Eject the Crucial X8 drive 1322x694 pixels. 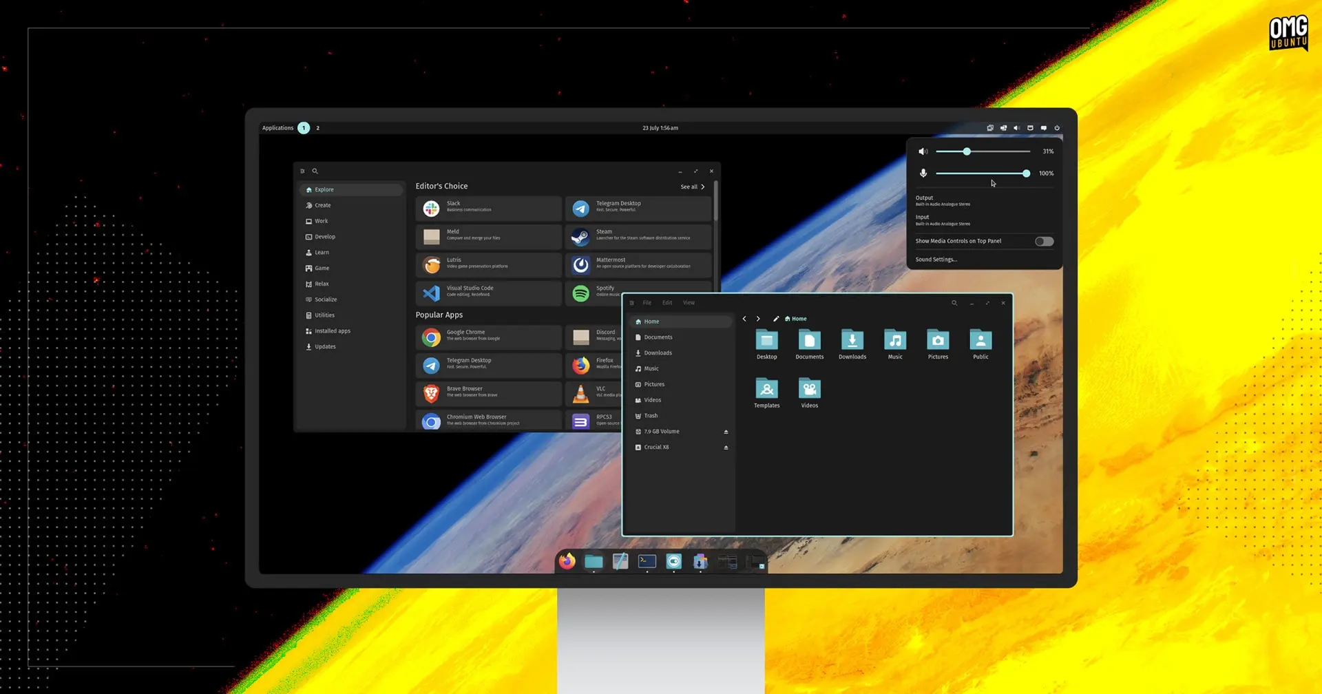[726, 448]
